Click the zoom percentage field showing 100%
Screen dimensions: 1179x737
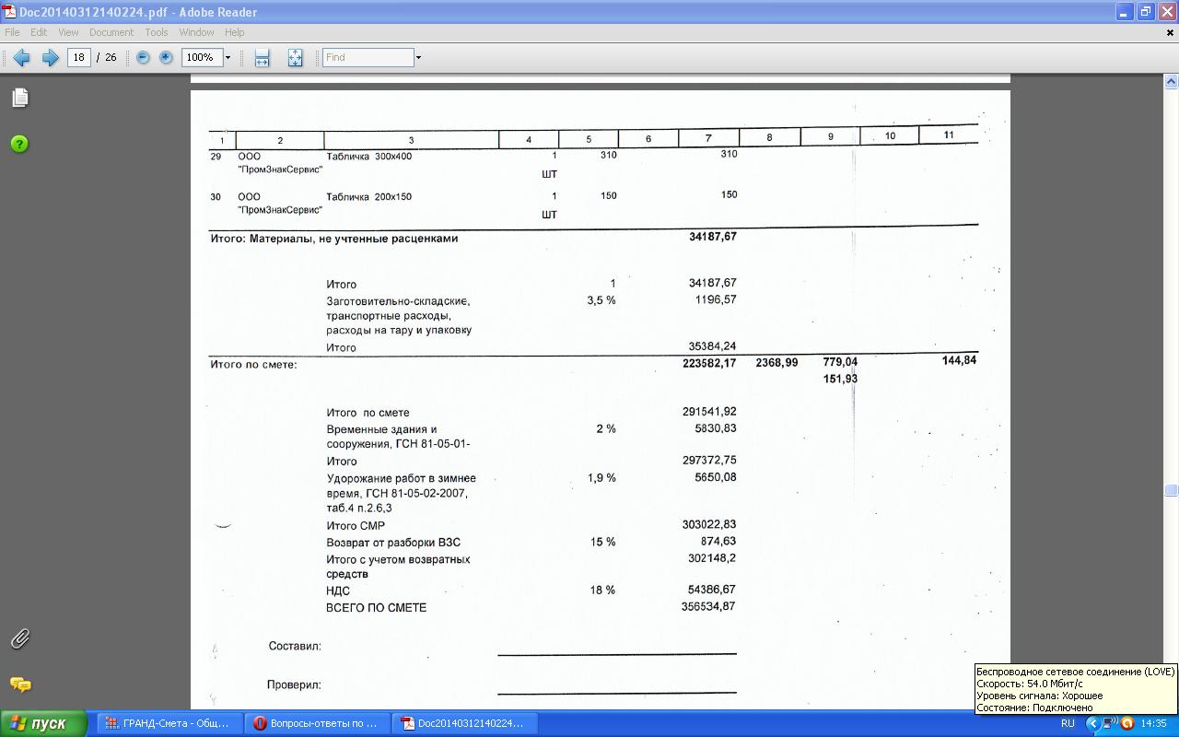[203, 57]
